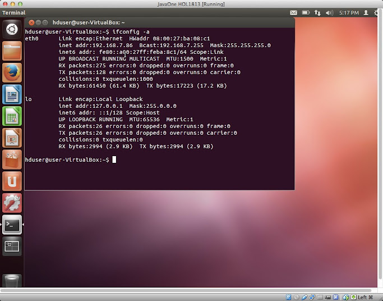This screenshot has width=383, height=301.
Task: Click 'txqueuelen:1000' text
Action: (127, 79)
